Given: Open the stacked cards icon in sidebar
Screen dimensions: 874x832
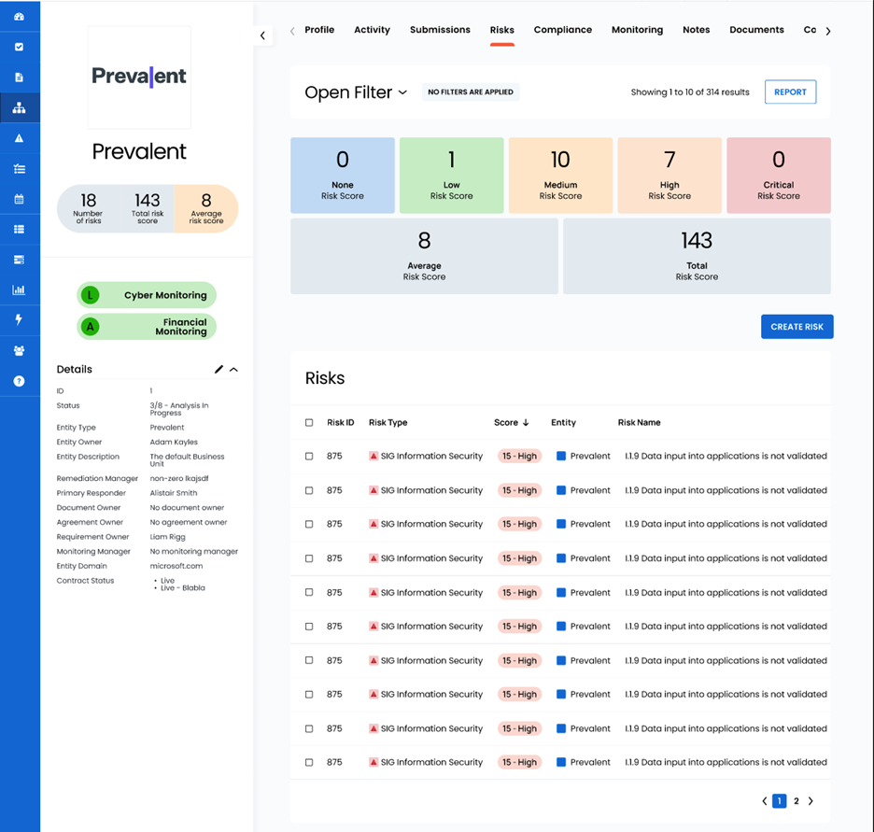Looking at the screenshot, I should pos(19,260).
